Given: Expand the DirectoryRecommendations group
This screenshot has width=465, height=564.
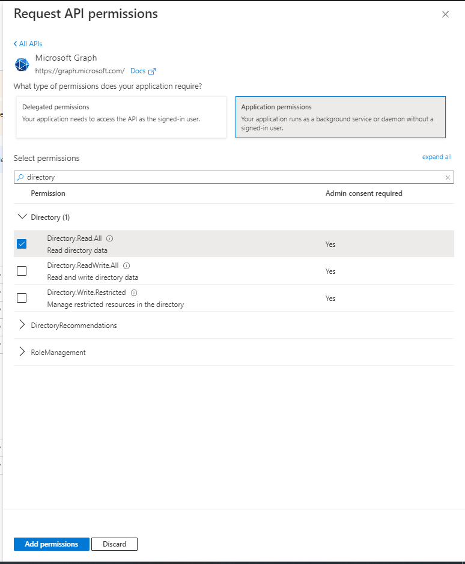Looking at the screenshot, I should coord(22,325).
